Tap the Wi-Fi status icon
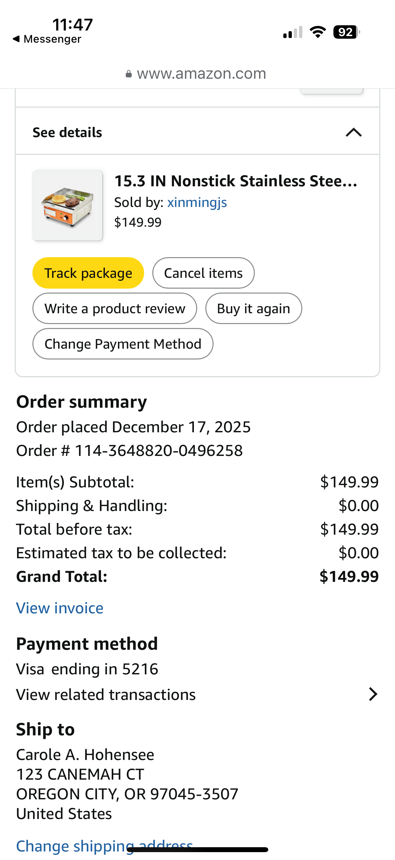This screenshot has width=395, height=860. [318, 32]
